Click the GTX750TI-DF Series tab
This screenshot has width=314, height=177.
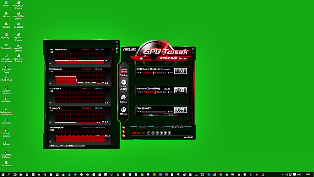point(173,58)
